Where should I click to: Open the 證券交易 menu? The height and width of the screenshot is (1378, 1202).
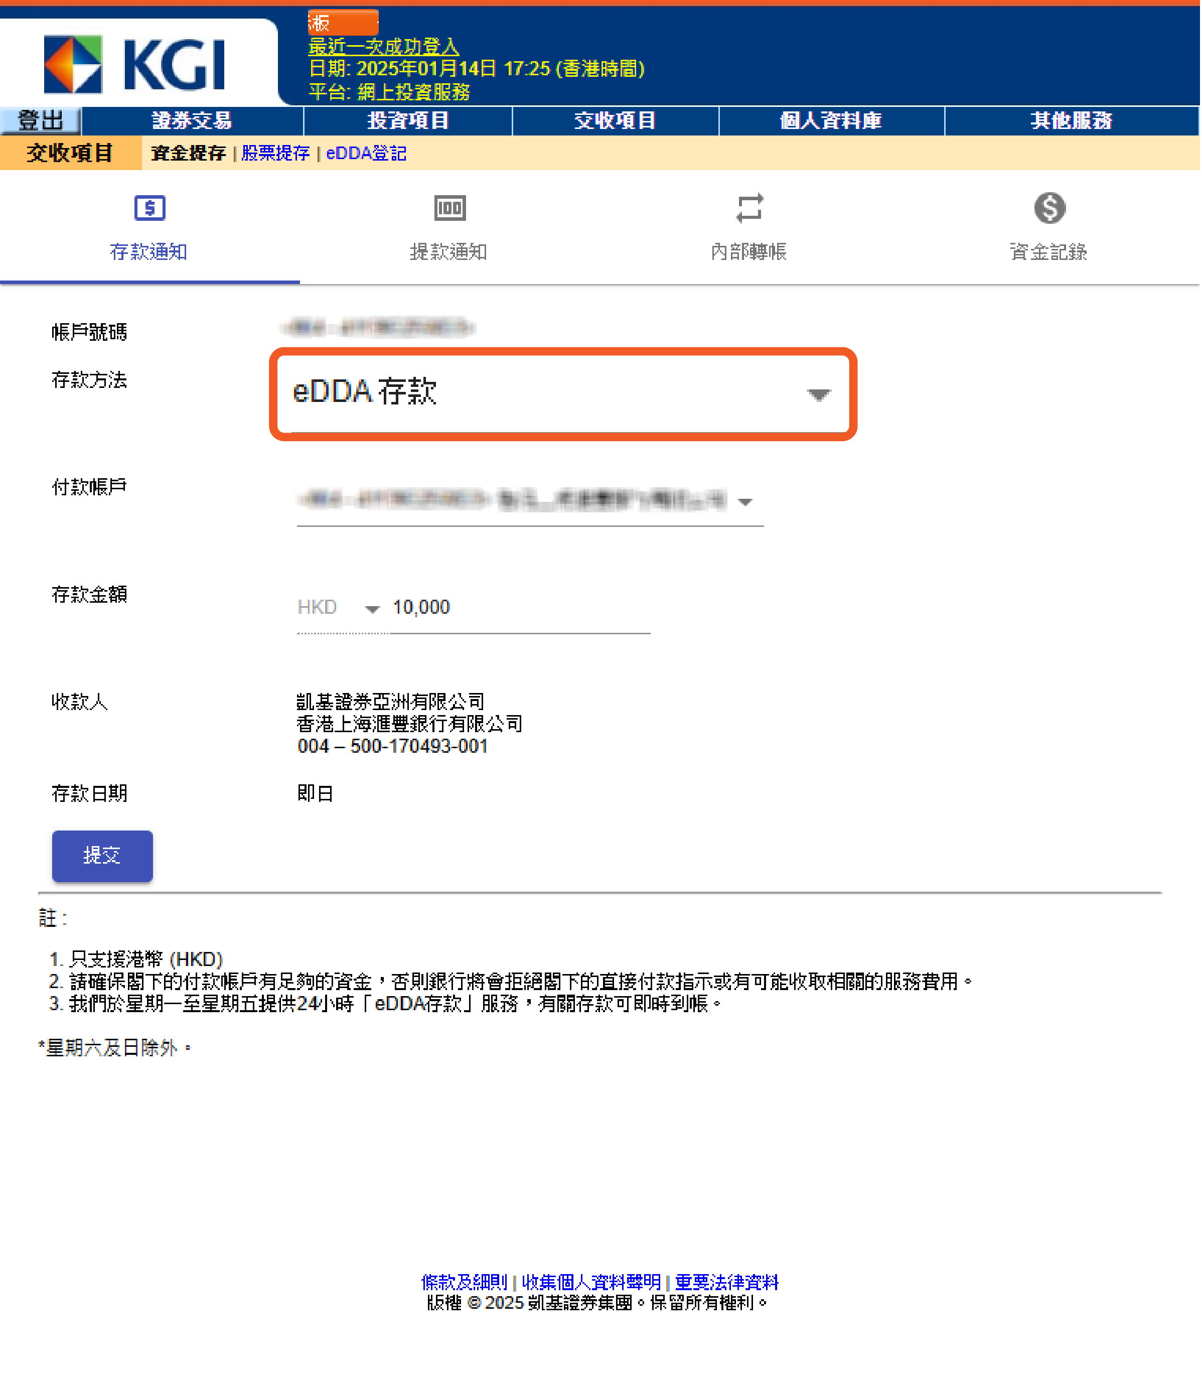tap(193, 121)
